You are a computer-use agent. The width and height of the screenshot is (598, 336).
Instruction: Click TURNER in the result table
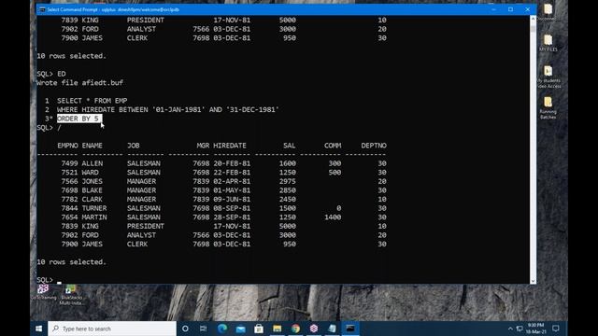tap(94, 208)
